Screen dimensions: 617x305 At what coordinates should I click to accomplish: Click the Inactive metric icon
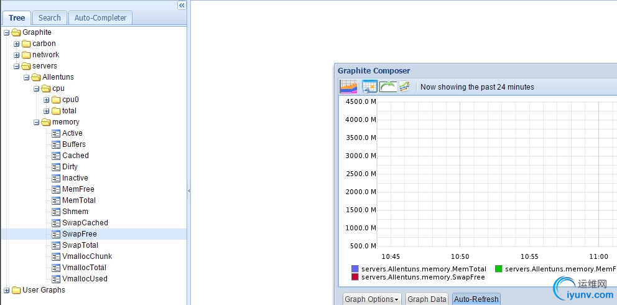click(56, 178)
